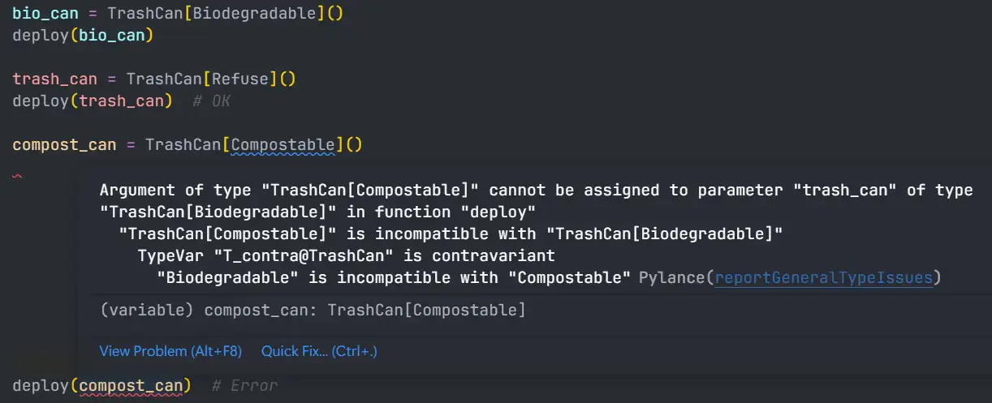
Task: Click the '# OK' comment
Action: click(x=211, y=101)
